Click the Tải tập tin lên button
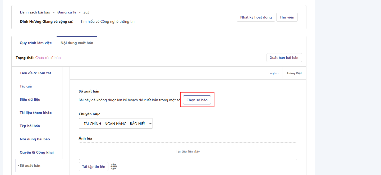The image size is (381, 175). pos(94,167)
